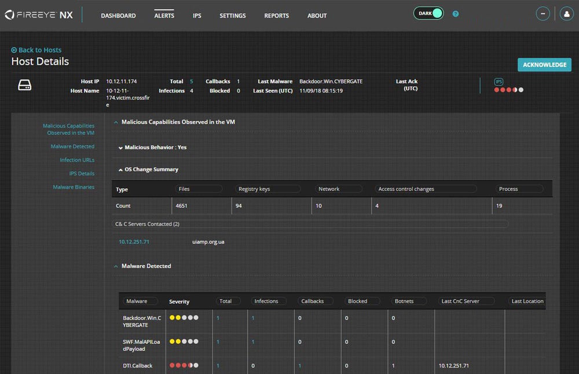Click the minus circle icon near the profile
Image resolution: width=579 pixels, height=374 pixels.
[543, 13]
